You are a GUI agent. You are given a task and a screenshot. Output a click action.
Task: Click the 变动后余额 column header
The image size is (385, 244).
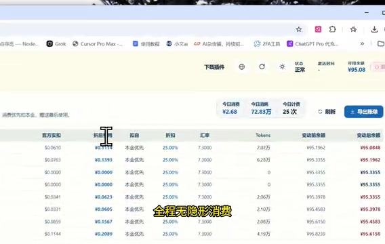369,136
